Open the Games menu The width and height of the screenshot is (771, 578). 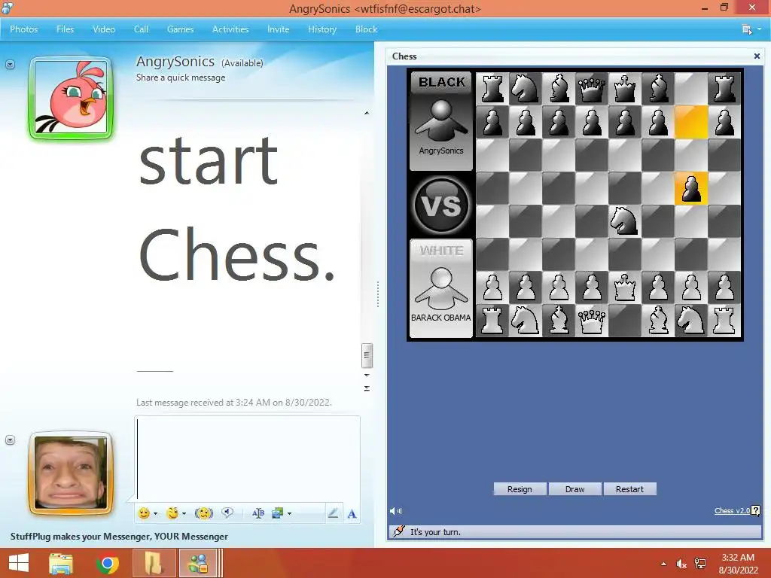click(x=181, y=29)
